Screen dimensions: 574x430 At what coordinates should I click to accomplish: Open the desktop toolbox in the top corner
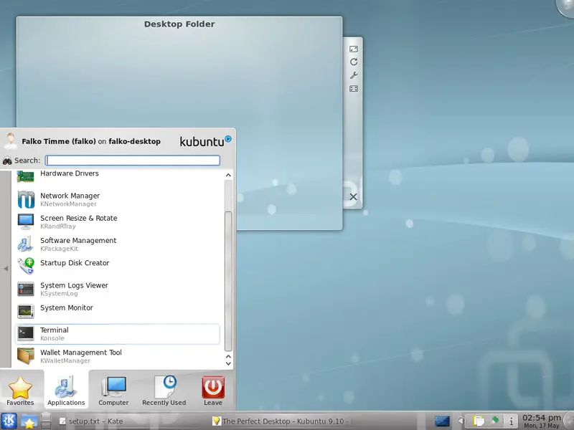coord(565,6)
